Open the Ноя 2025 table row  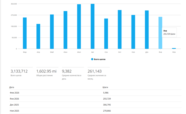coord(95,111)
